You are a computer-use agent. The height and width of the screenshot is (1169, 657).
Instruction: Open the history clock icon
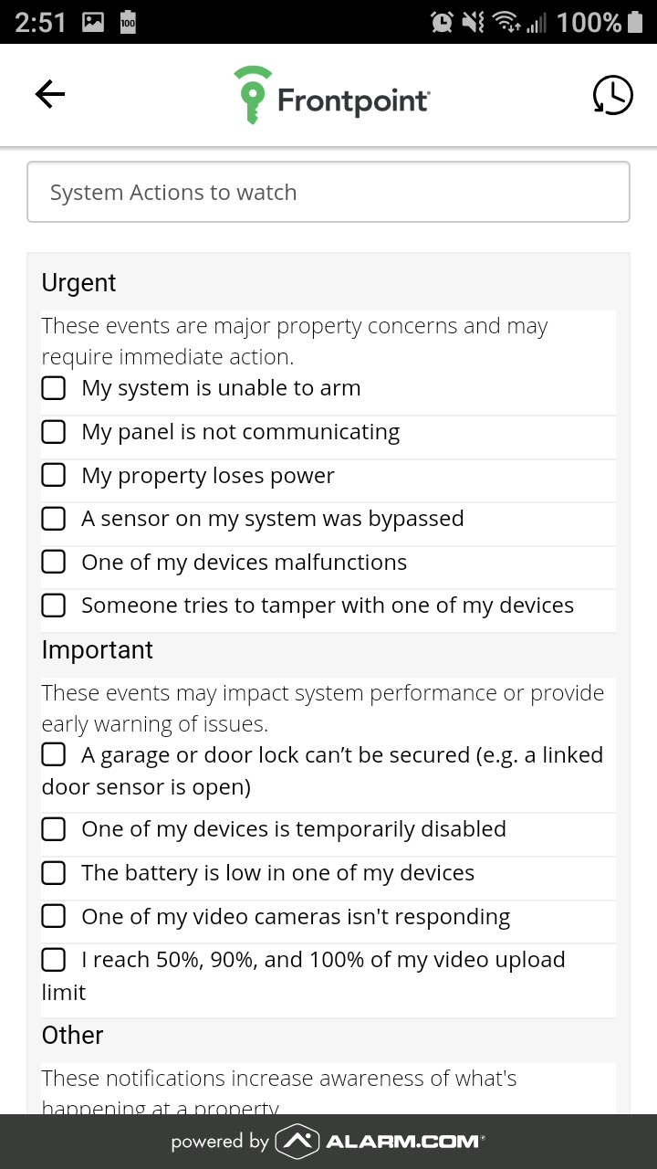612,95
